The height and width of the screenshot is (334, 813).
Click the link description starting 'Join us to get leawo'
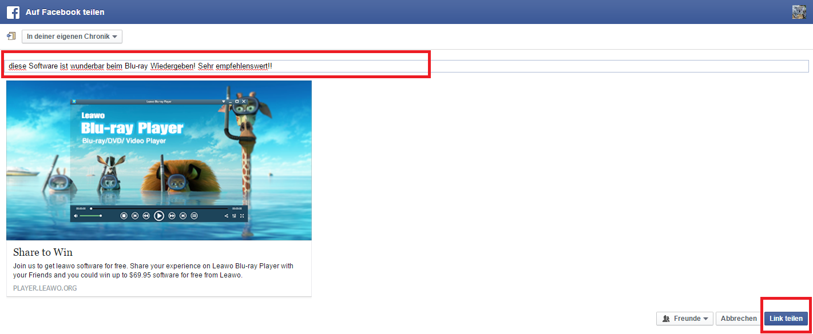coord(153,271)
